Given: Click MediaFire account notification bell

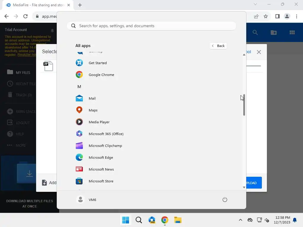Looking at the screenshot, I should coord(52,30).
